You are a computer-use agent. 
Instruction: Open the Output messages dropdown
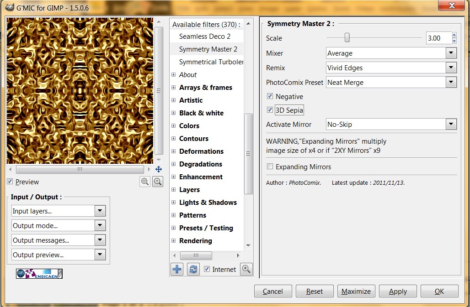click(x=59, y=240)
